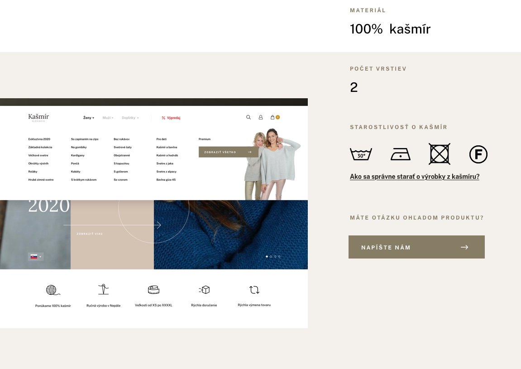The height and width of the screenshot is (369, 521).
Task: Click the exchange arrows icon
Action: [254, 290]
